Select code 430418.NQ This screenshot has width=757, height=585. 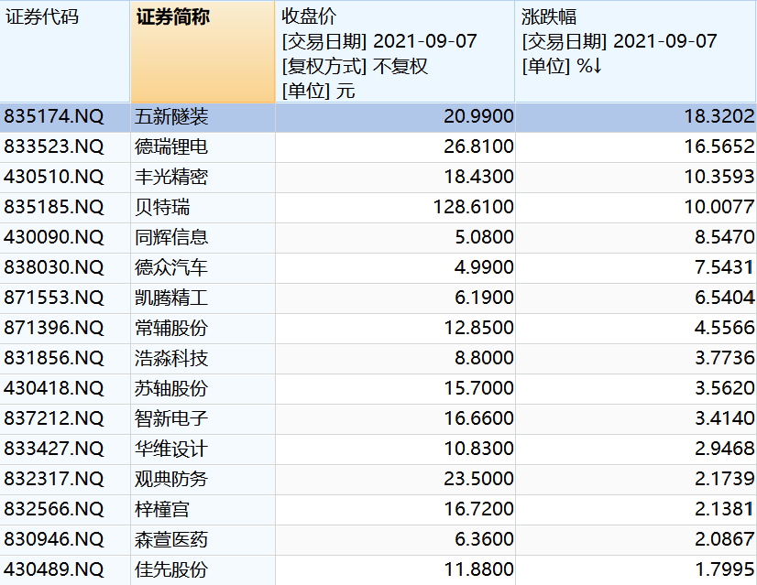pyautogui.click(x=53, y=388)
